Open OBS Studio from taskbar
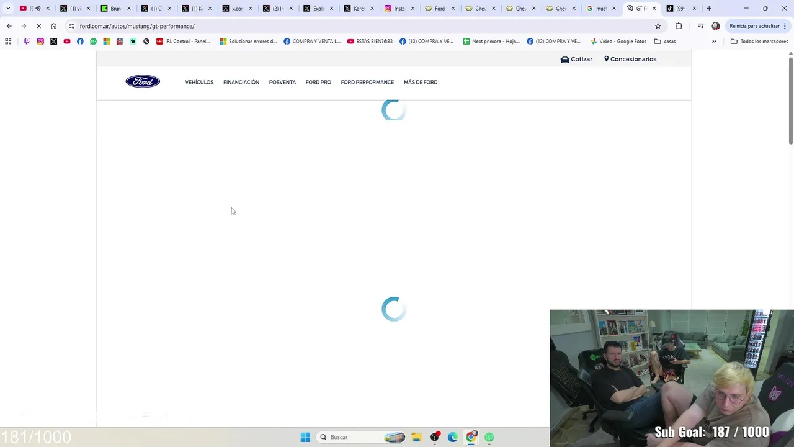 coord(435,437)
